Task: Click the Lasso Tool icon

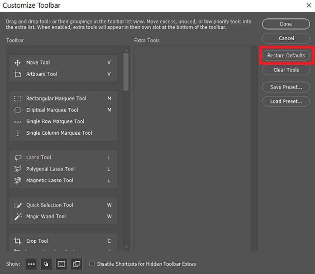Action: [x=18, y=158]
